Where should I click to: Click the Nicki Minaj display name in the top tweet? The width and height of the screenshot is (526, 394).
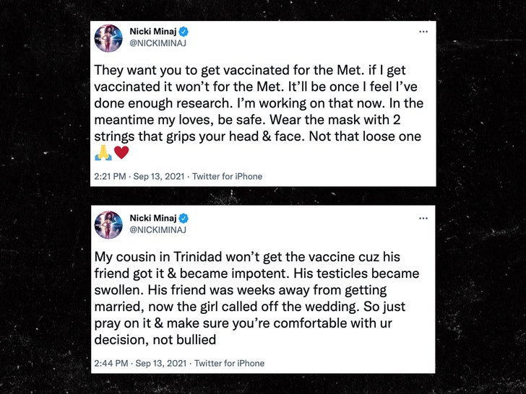coord(153,32)
